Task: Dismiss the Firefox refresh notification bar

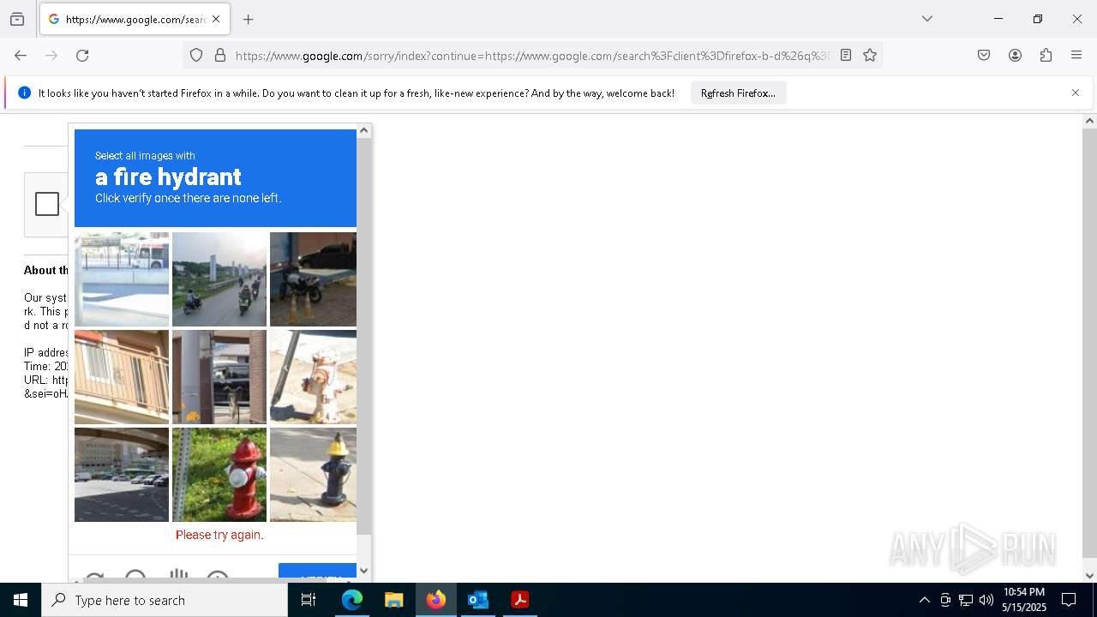Action: (x=1076, y=93)
